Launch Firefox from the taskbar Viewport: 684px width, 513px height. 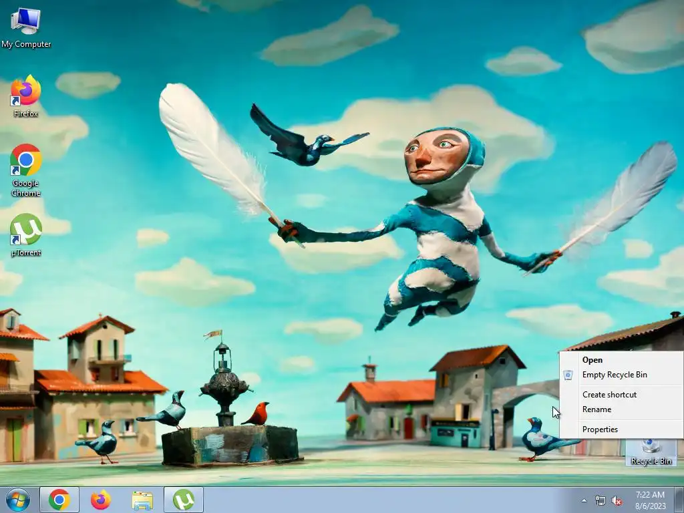pos(101,500)
